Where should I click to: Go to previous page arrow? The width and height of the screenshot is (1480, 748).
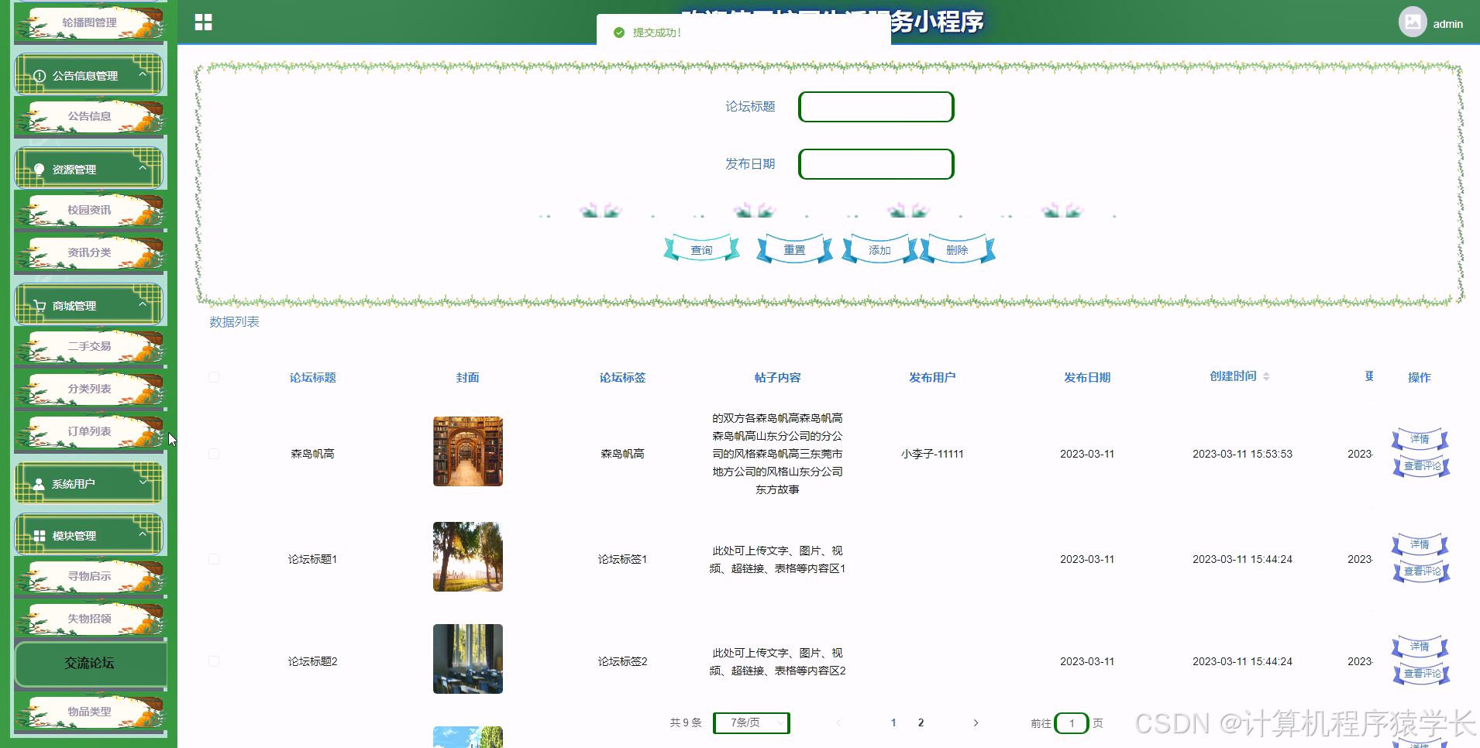(838, 722)
